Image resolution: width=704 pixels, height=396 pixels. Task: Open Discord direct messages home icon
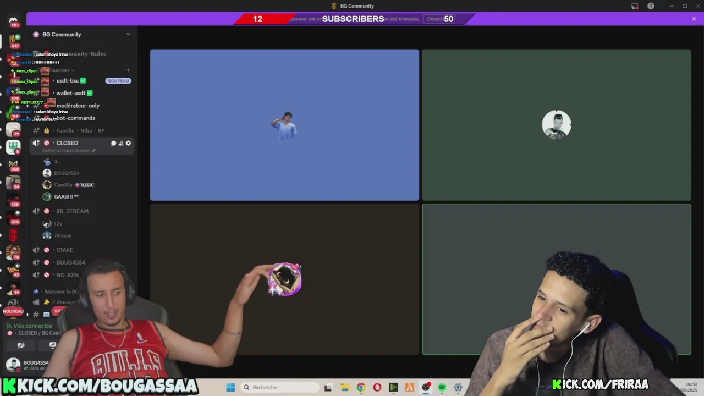pos(13,20)
